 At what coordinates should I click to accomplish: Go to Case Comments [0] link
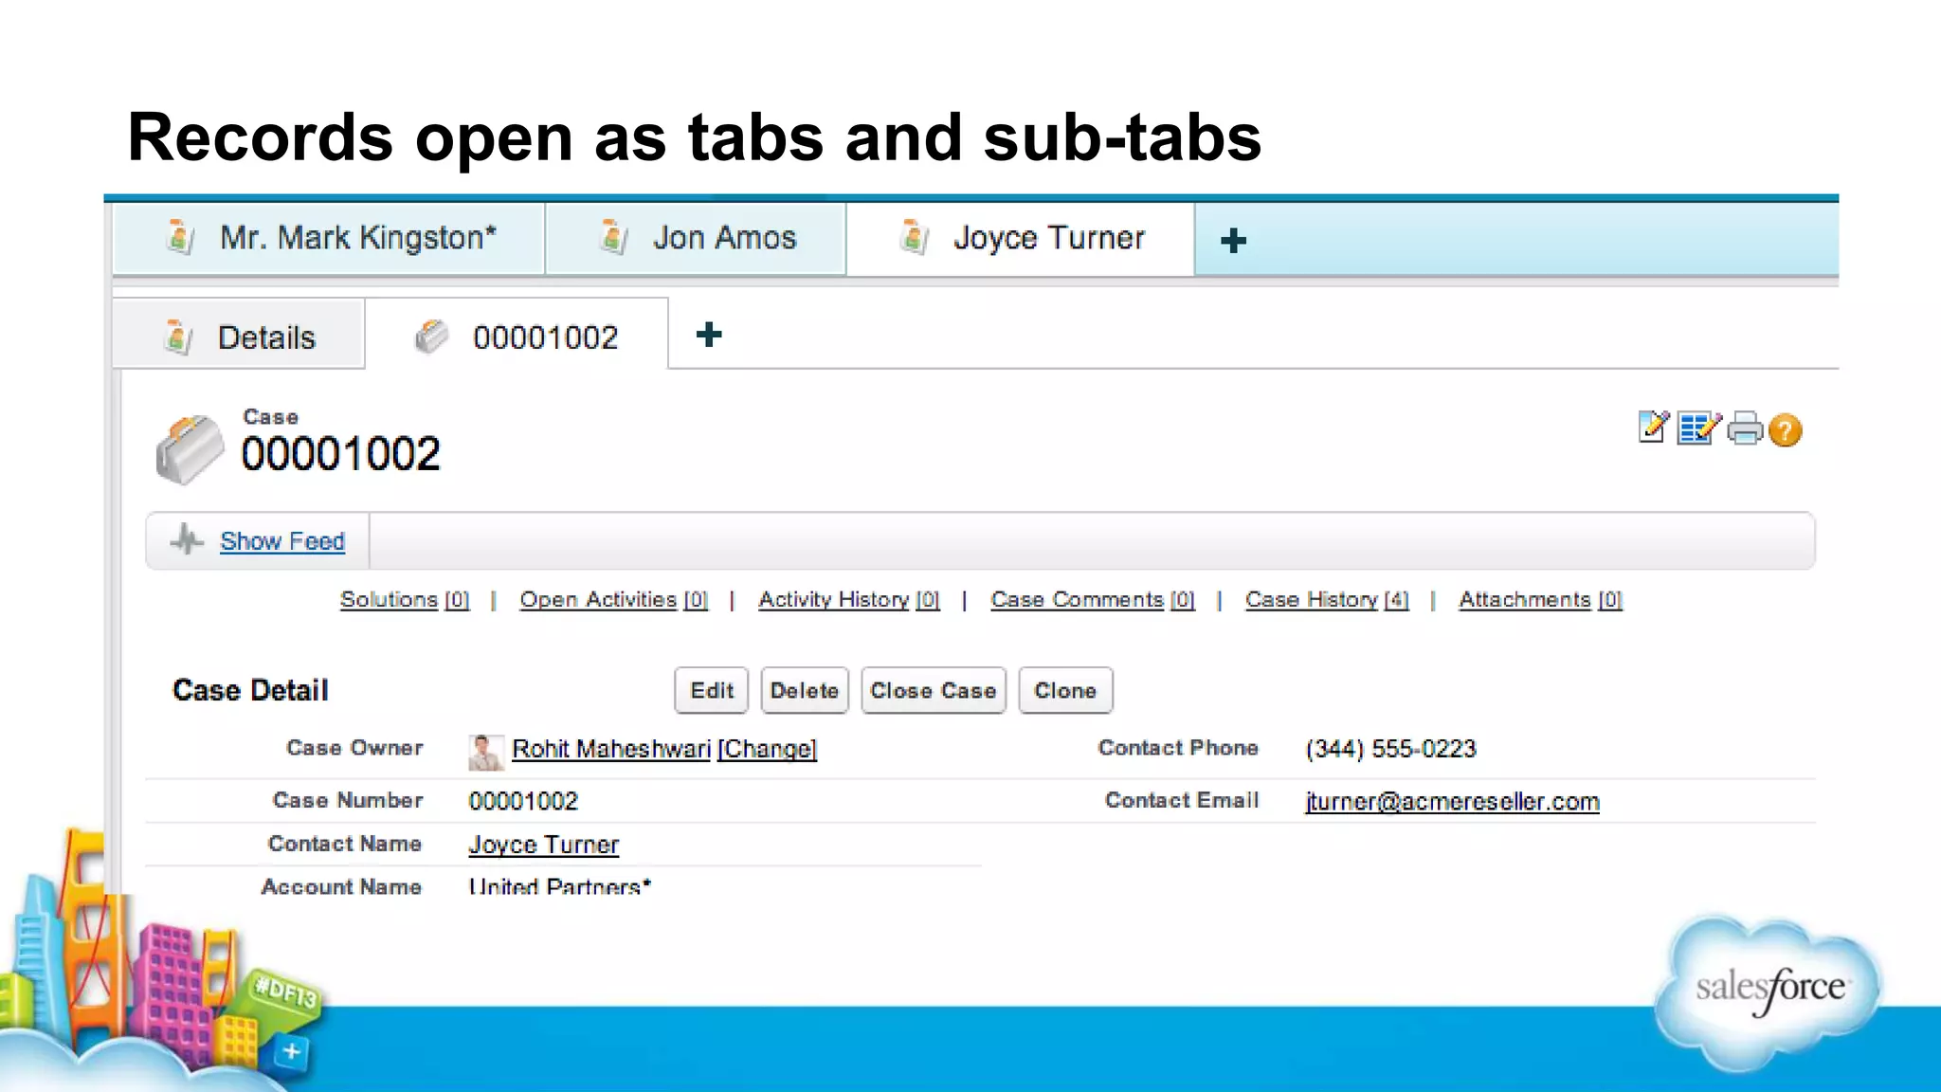(x=1093, y=600)
